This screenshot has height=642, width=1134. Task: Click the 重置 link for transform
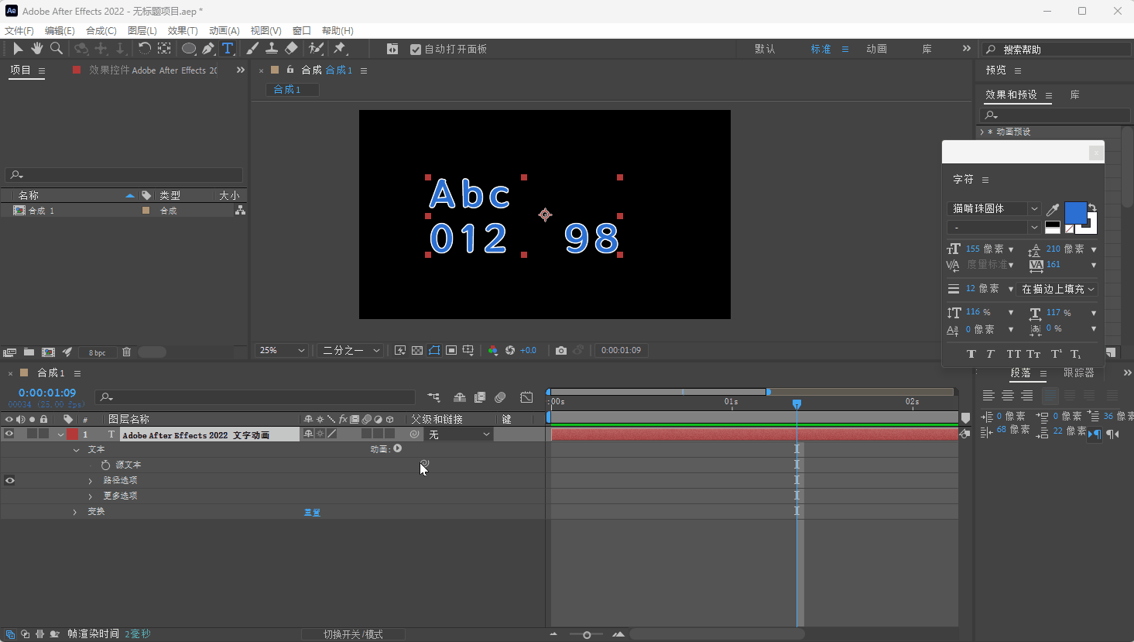click(312, 512)
